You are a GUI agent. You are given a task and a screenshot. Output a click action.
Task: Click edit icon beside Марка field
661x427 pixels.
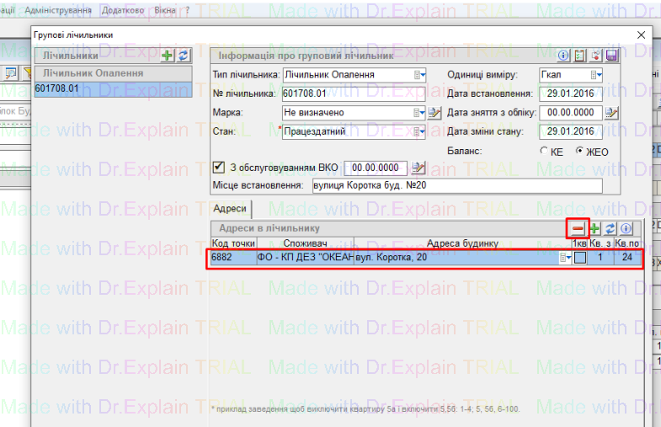435,113
